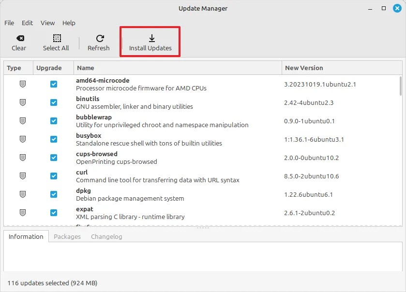Sort updates by New Version column
Viewport: 406px width, 292px height.
[304, 68]
